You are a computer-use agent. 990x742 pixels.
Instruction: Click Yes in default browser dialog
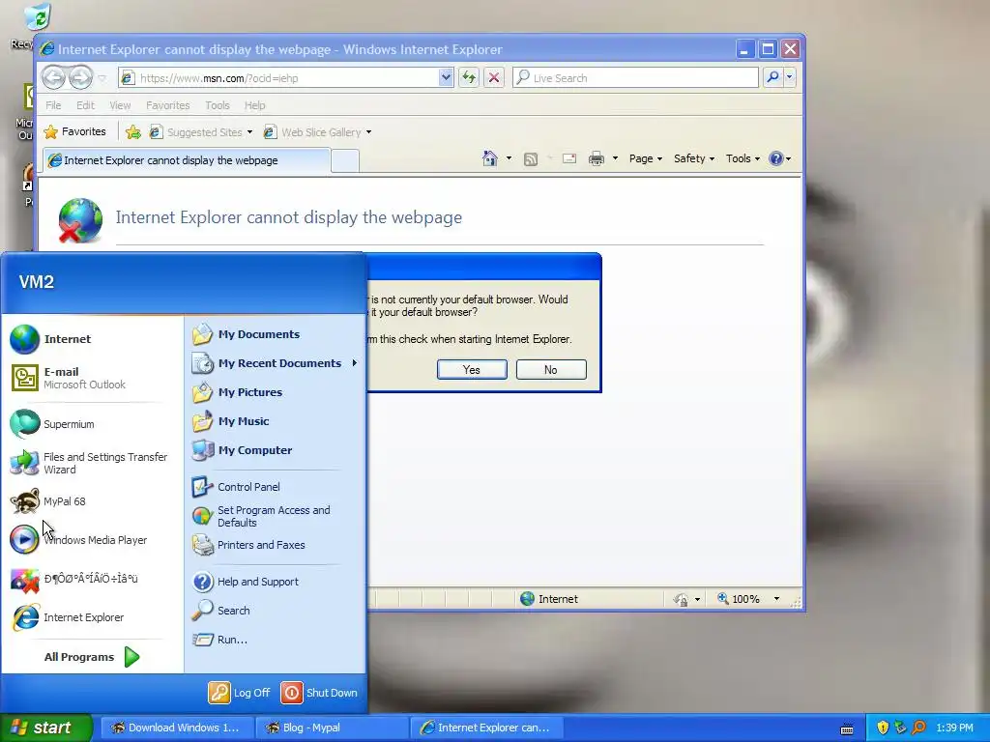point(472,370)
